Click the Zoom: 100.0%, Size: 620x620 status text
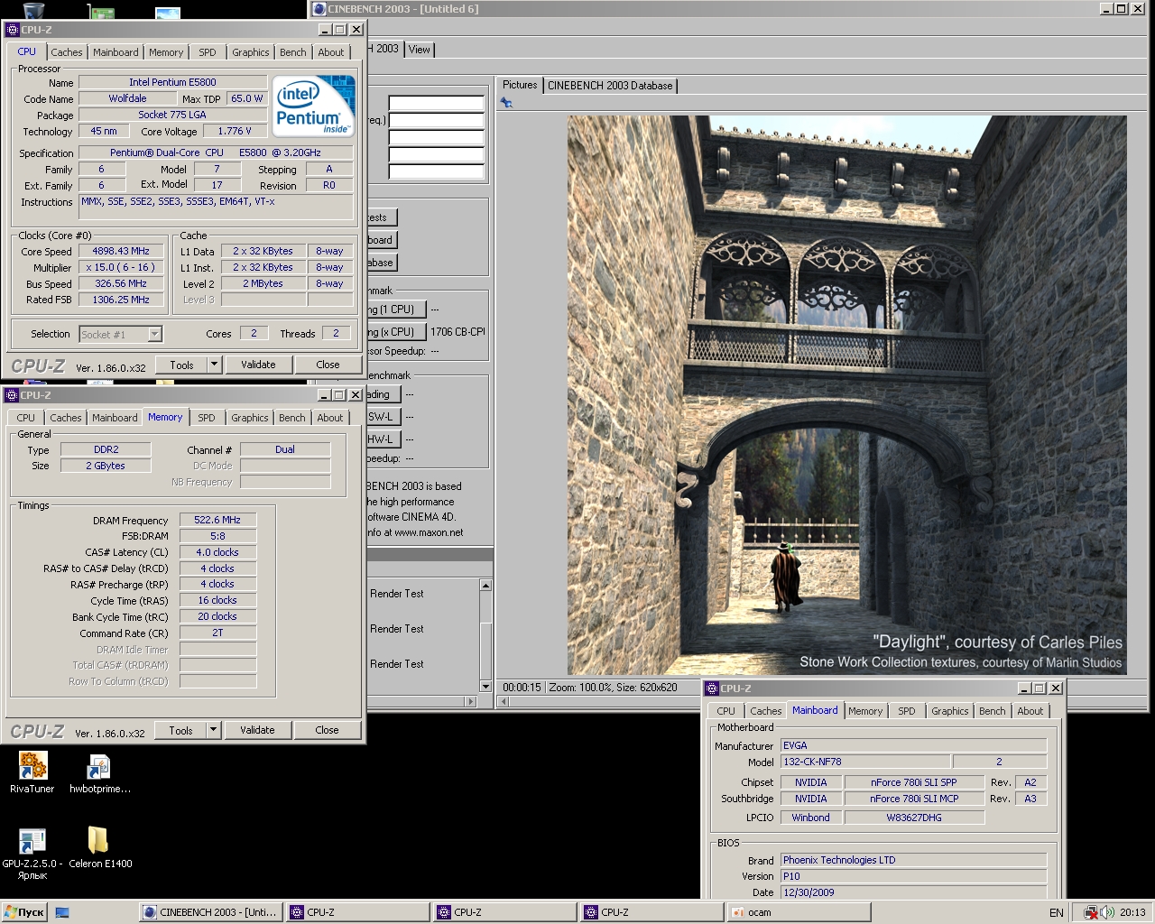This screenshot has width=1155, height=924. click(613, 688)
